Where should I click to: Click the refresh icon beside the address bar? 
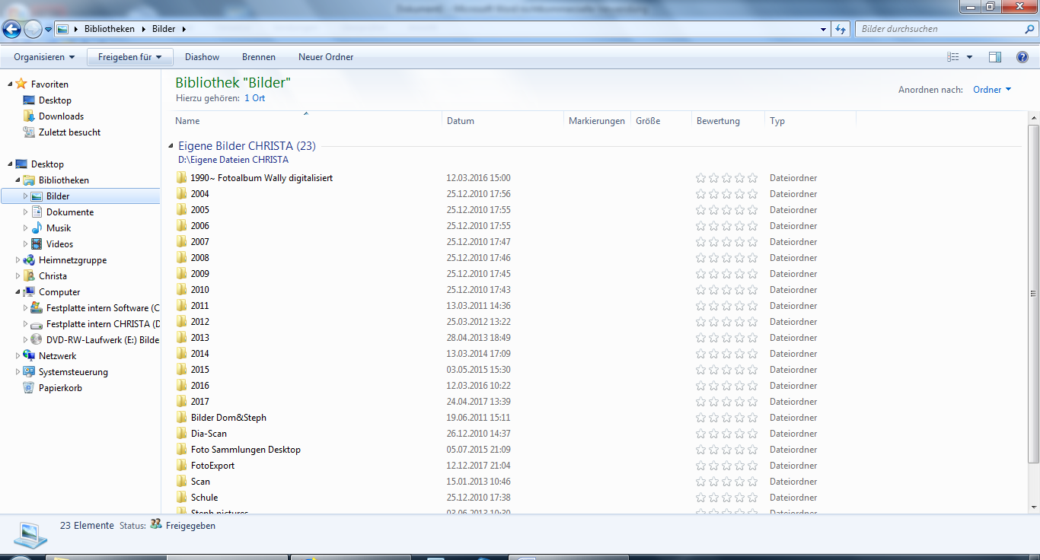pyautogui.click(x=841, y=29)
